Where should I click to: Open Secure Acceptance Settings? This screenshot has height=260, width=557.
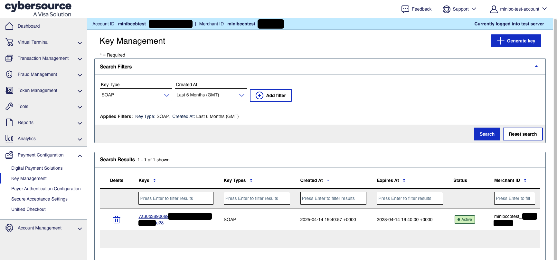[x=39, y=199]
